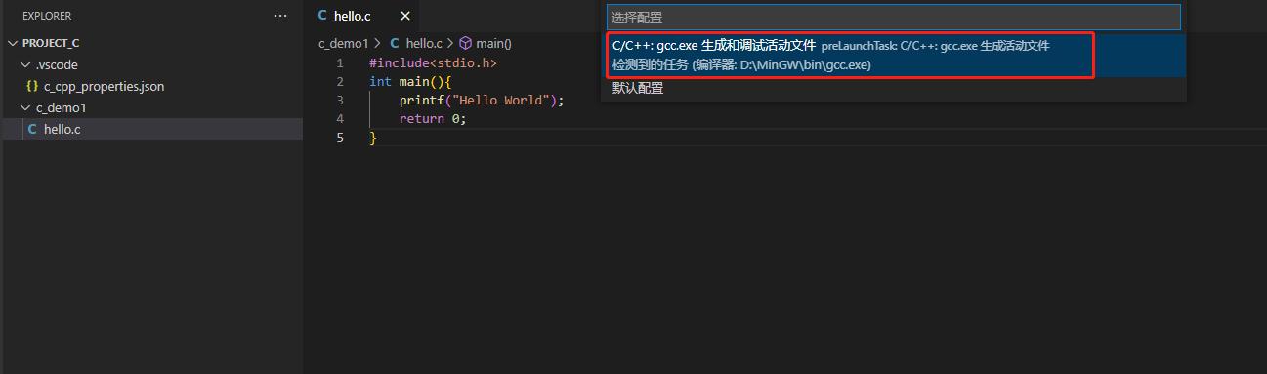1267x374 pixels.
Task: Select C/C++: gcc.exe 生成和调试活动文件 configuration
Action: click(x=893, y=55)
